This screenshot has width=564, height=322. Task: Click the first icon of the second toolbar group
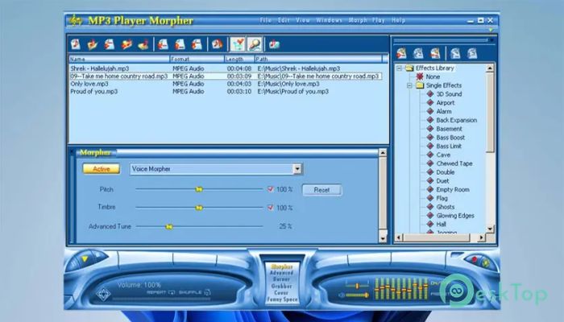pos(163,44)
